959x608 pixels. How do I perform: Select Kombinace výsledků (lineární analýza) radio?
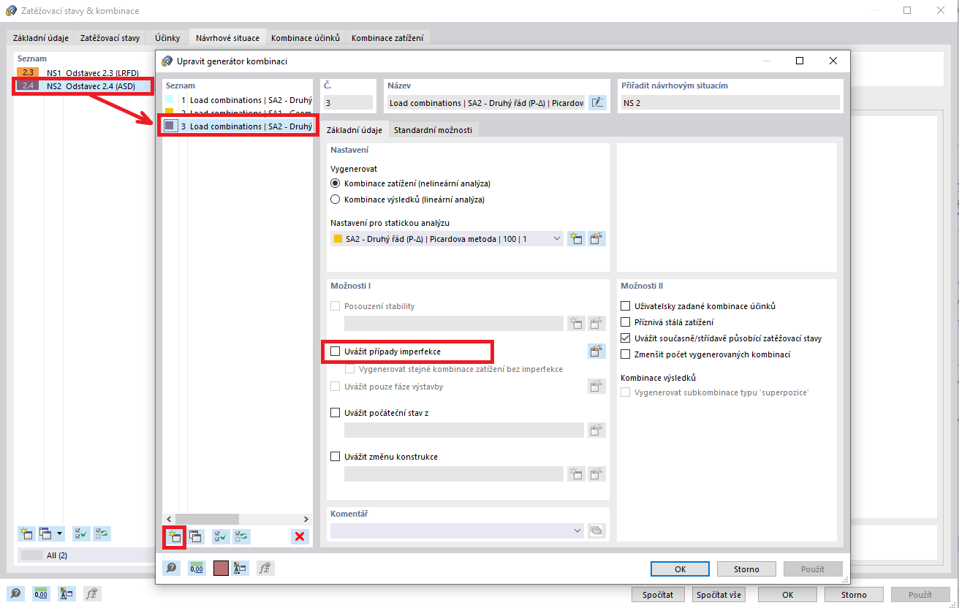(x=336, y=199)
